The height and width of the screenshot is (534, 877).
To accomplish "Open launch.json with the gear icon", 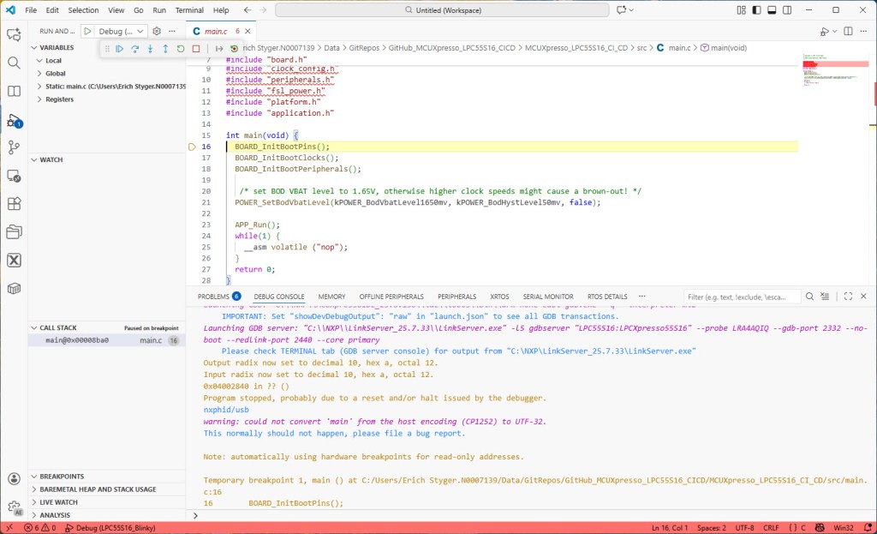I will pyautogui.click(x=157, y=31).
